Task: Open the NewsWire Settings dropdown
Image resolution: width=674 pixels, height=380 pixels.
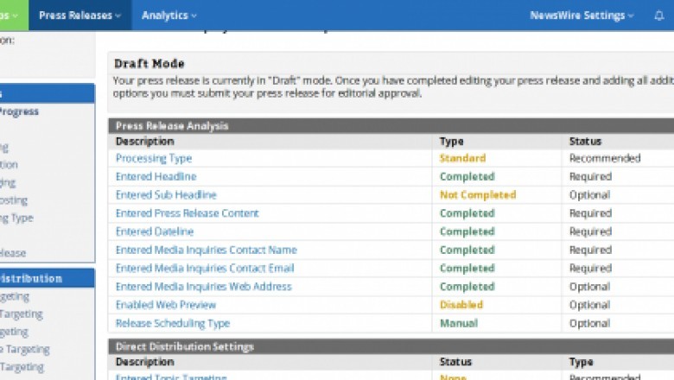Action: click(582, 16)
